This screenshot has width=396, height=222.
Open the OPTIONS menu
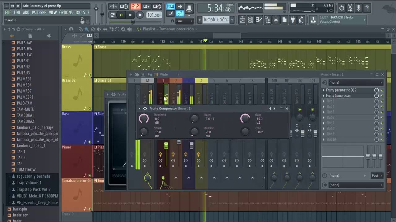click(x=66, y=13)
